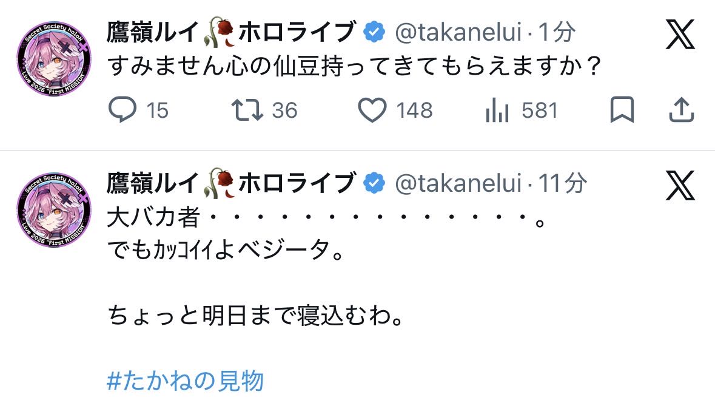Viewport: 715px width, 397px height.
Task: Share the first tweet via upload icon
Action: [680, 110]
